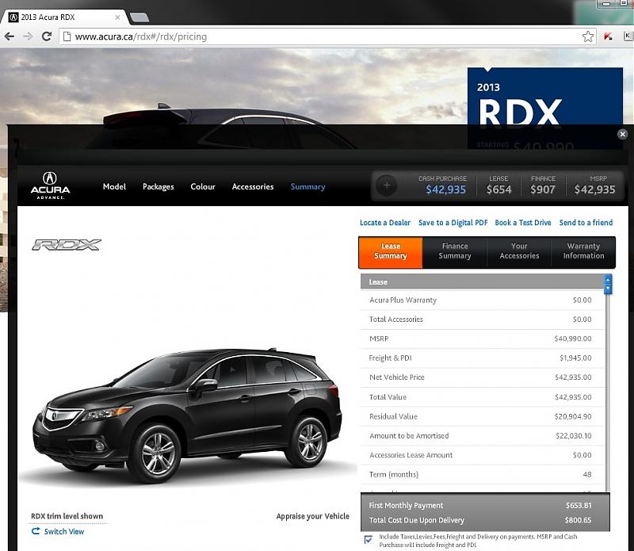Select the Warranty Information tab
This screenshot has width=634, height=551.
click(x=583, y=252)
